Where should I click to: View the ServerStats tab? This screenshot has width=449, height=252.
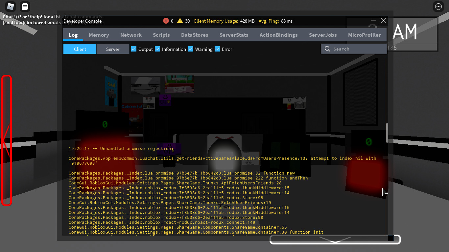click(x=234, y=35)
